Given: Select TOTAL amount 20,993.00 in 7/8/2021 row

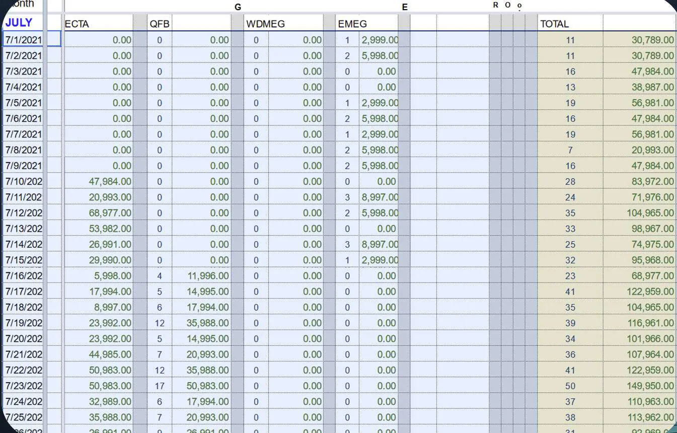Looking at the screenshot, I should coord(640,150).
